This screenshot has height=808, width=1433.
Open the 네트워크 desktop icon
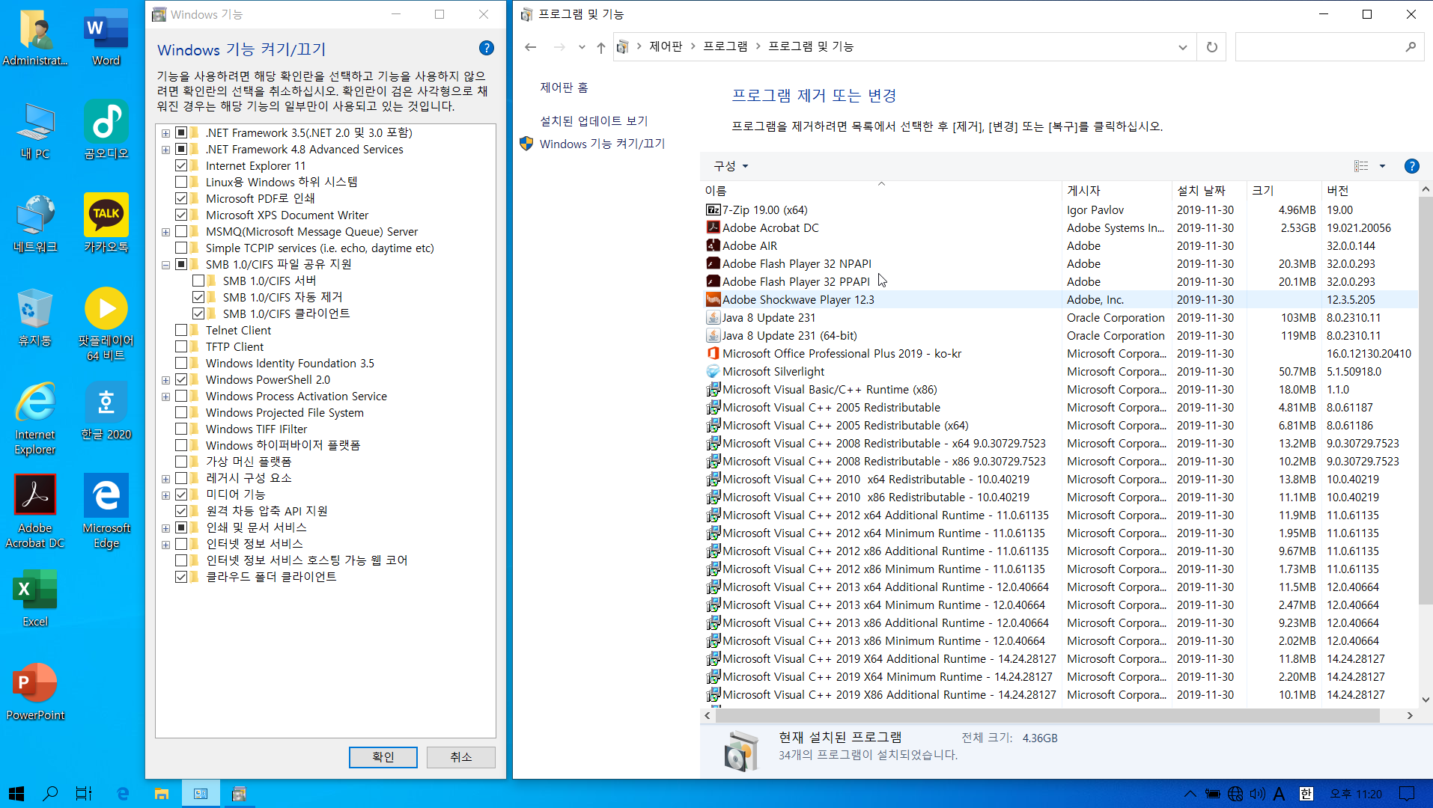[x=35, y=224]
